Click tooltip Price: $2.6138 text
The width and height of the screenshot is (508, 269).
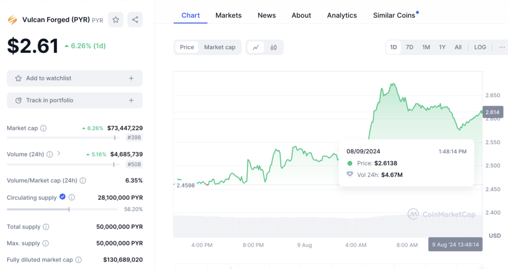(377, 163)
